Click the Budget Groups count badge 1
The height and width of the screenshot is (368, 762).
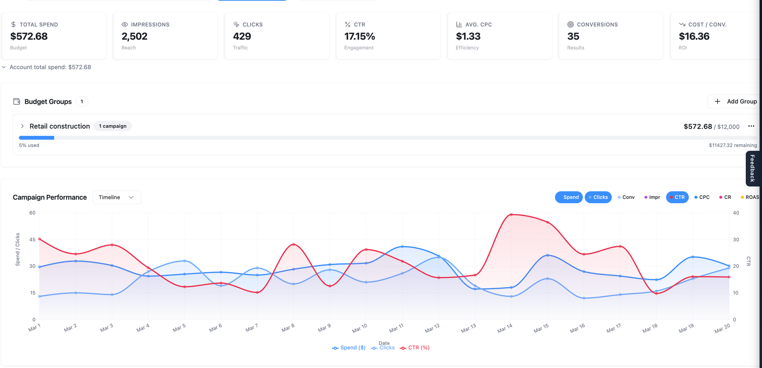[82, 102]
